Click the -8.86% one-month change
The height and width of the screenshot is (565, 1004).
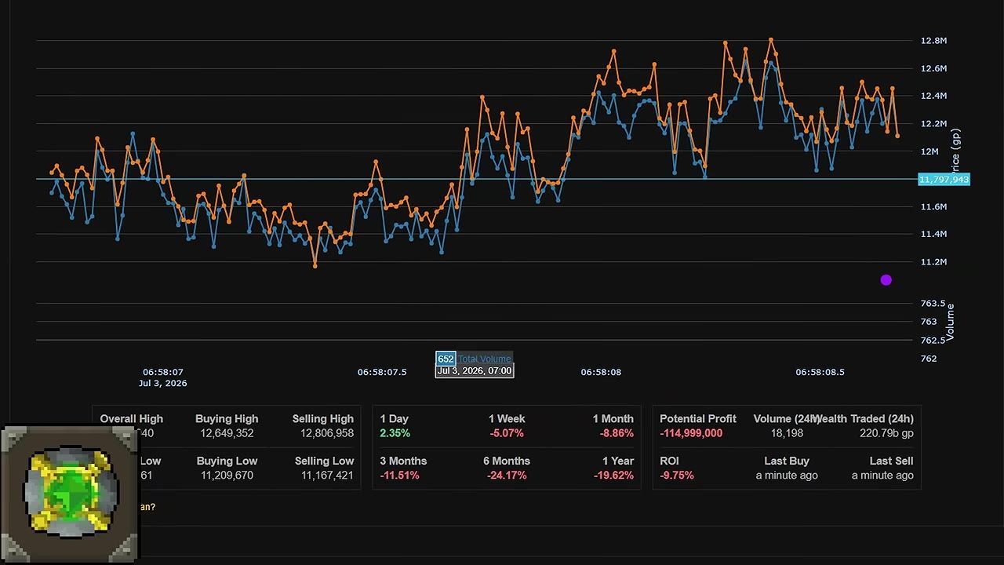(x=616, y=433)
